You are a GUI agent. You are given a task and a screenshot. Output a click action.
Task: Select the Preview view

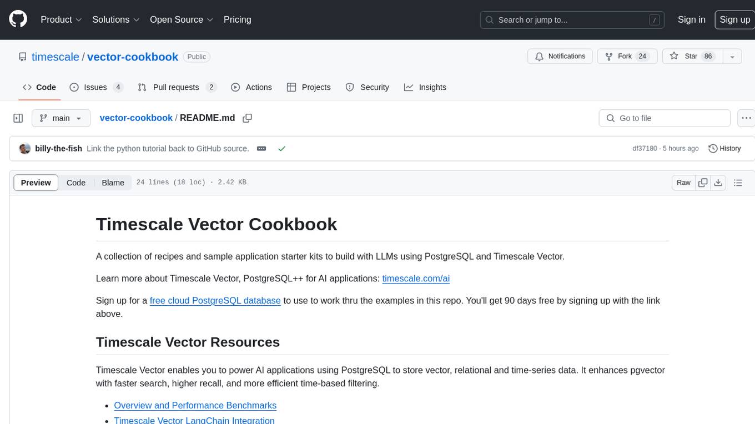click(36, 183)
